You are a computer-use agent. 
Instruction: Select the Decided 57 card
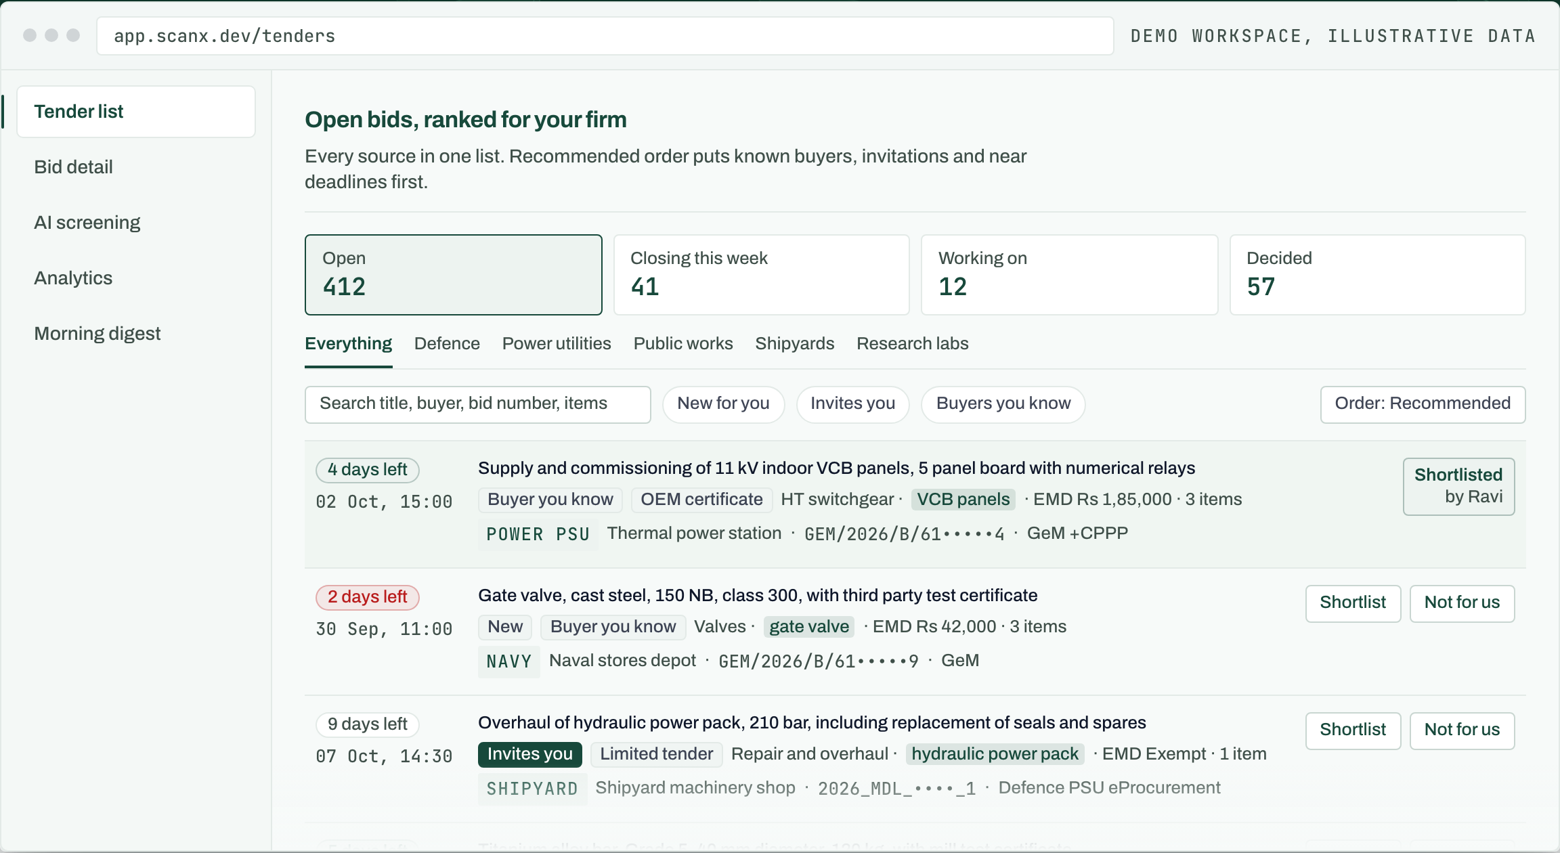(1378, 275)
